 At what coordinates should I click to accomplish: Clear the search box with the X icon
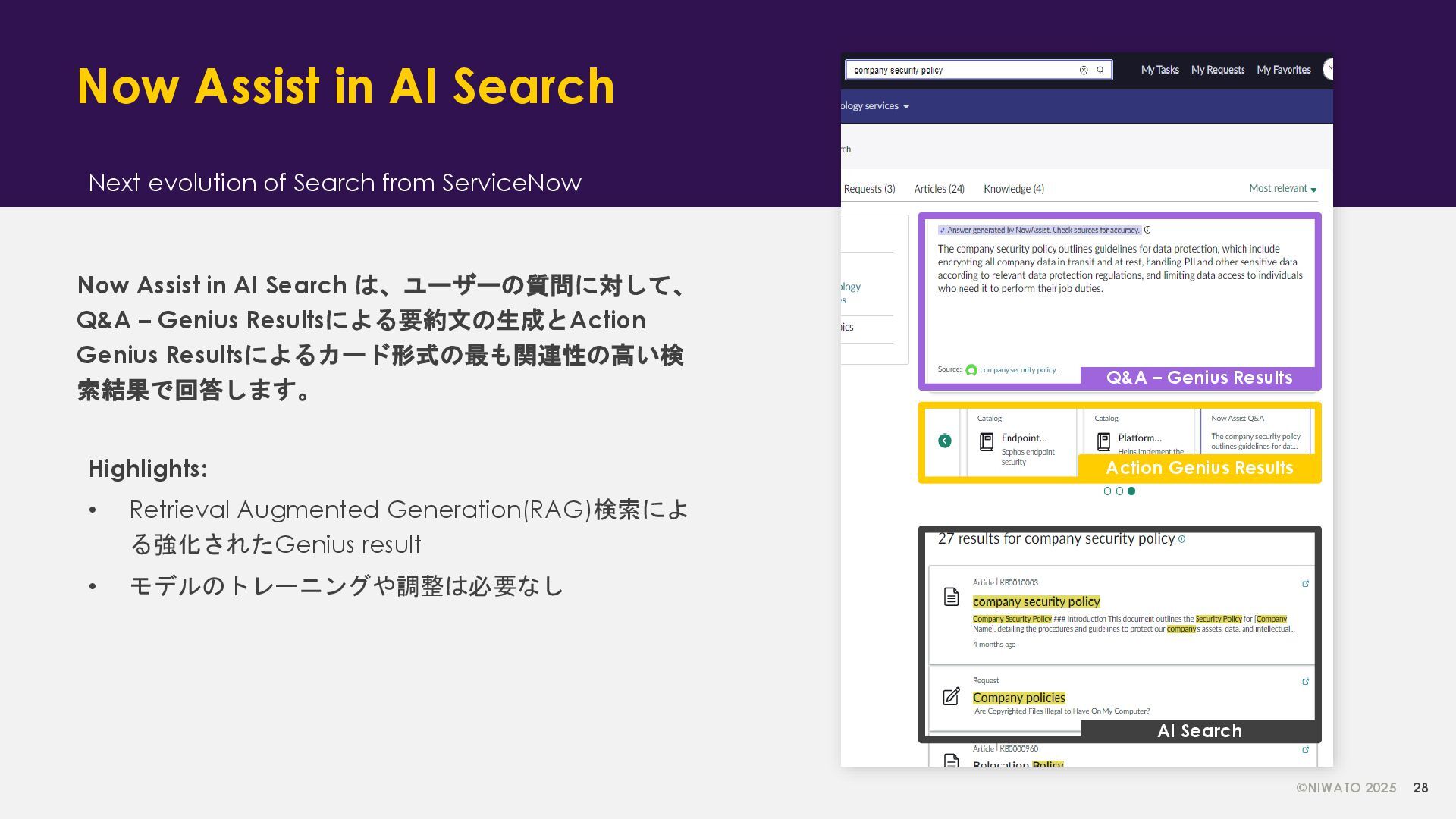1084,71
